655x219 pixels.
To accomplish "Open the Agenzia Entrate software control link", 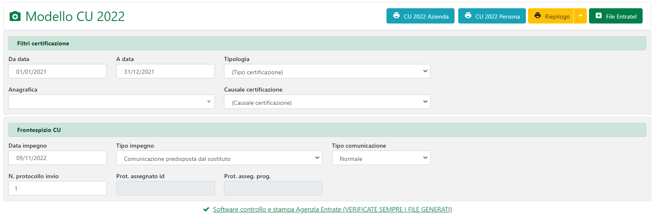I will click(332, 210).
